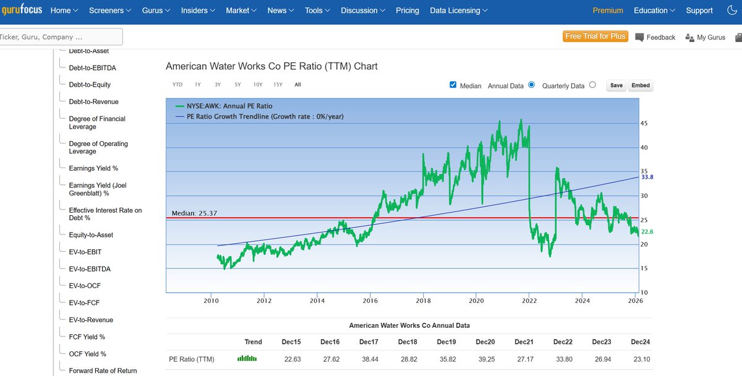
Task: Open Earnings Yield (Joel Greenblatt) %
Action: pos(98,189)
